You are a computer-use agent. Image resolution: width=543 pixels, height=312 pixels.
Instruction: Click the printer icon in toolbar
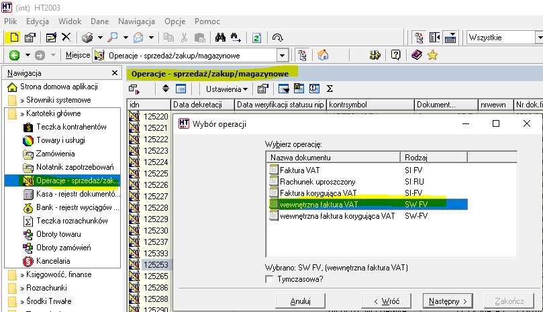87,38
